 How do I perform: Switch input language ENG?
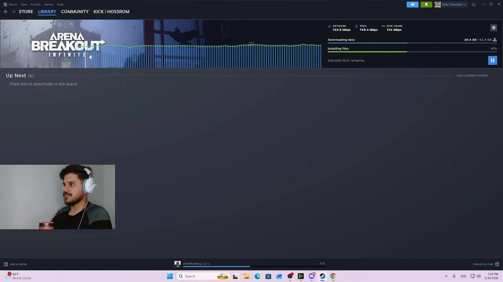coord(463,276)
